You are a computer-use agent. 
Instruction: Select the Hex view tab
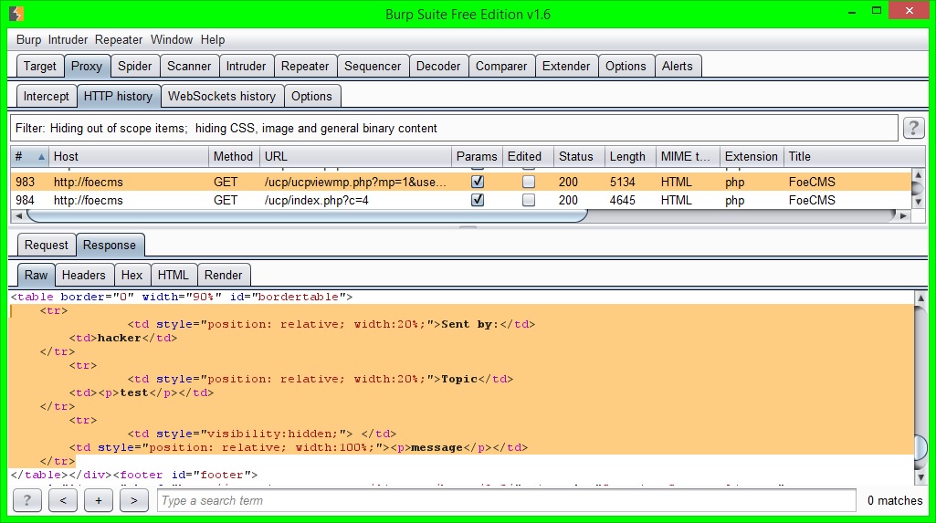click(131, 275)
